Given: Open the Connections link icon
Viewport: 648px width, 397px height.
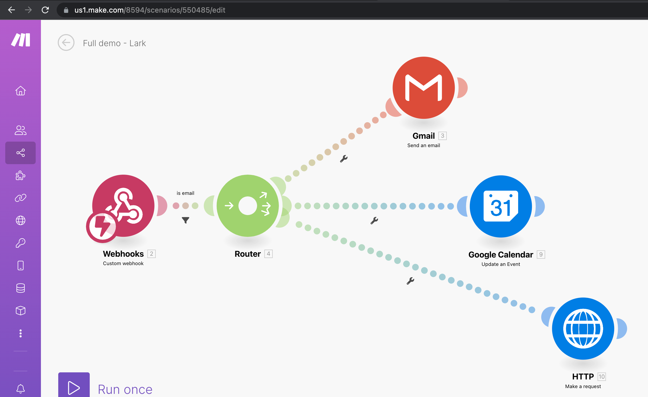Looking at the screenshot, I should coord(20,198).
